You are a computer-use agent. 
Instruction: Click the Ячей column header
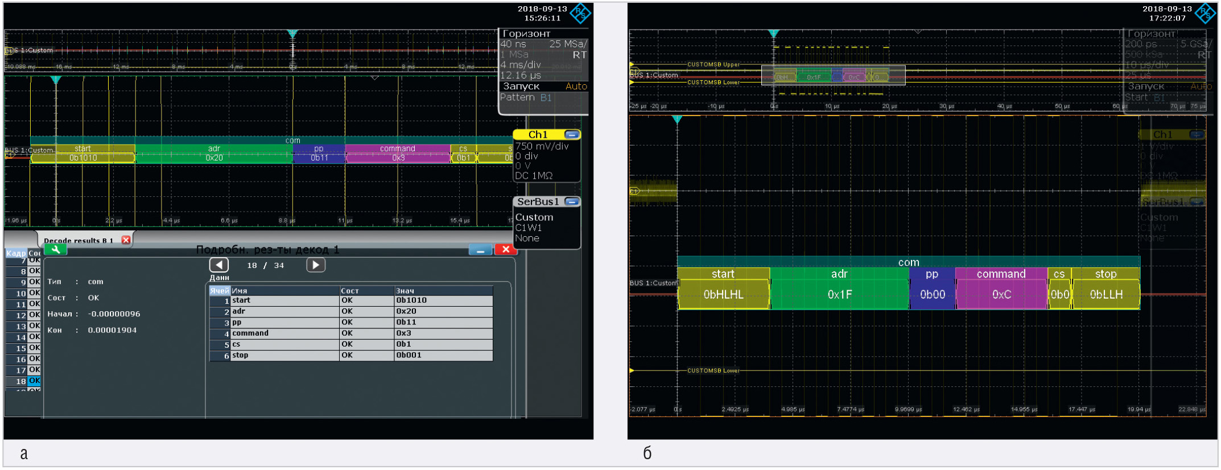point(220,290)
